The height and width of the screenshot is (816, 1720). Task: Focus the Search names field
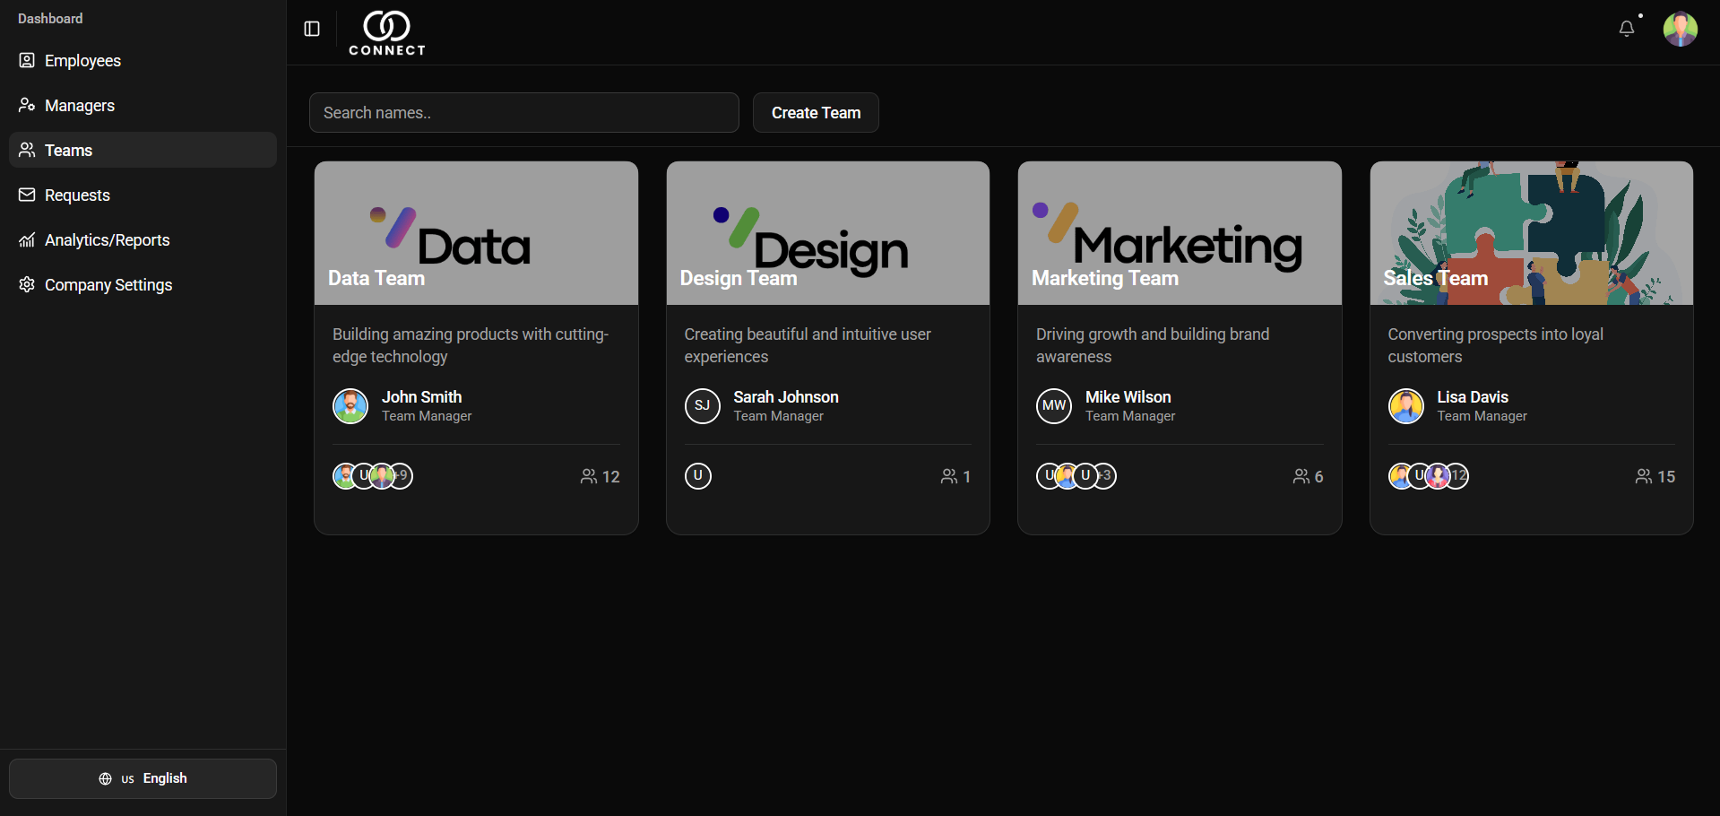[x=523, y=113]
